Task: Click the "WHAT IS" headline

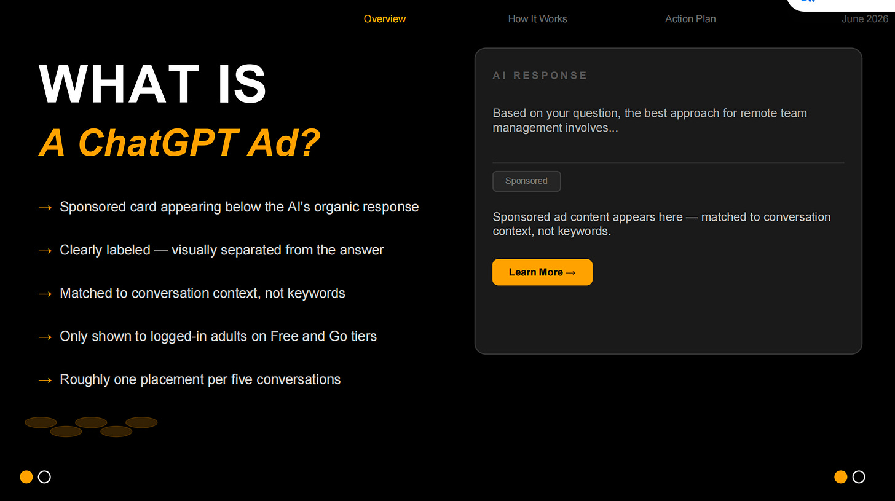Action: [x=152, y=84]
